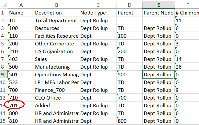The width and height of the screenshot is (199, 125).
Task: Click cell containing circled 701
Action: (x=21, y=105)
